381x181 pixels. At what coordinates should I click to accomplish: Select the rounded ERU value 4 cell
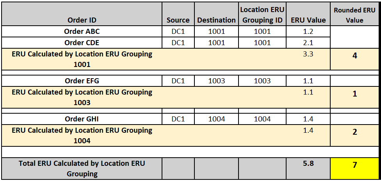tap(355, 56)
